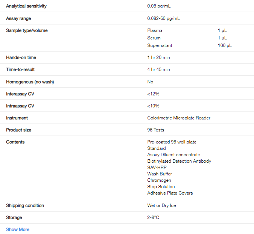Click Colorimetric Microplate Reader text
Viewport: 254px width, 234px height.
point(179,118)
